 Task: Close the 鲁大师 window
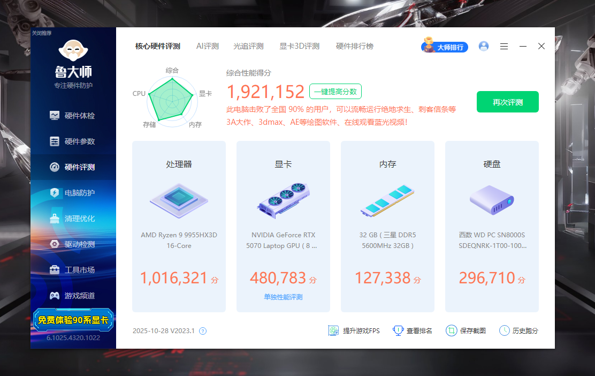(x=541, y=47)
